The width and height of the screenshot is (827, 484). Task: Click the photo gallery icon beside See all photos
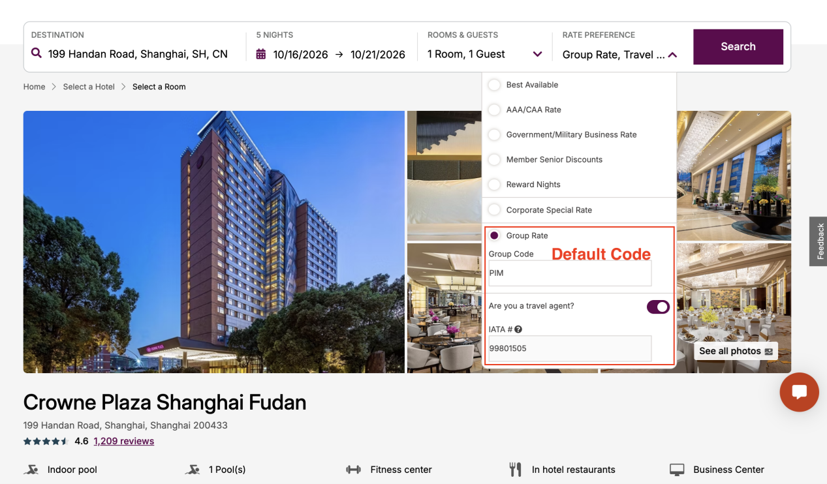point(769,351)
